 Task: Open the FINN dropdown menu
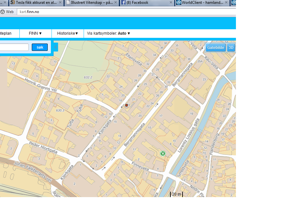point(35,33)
